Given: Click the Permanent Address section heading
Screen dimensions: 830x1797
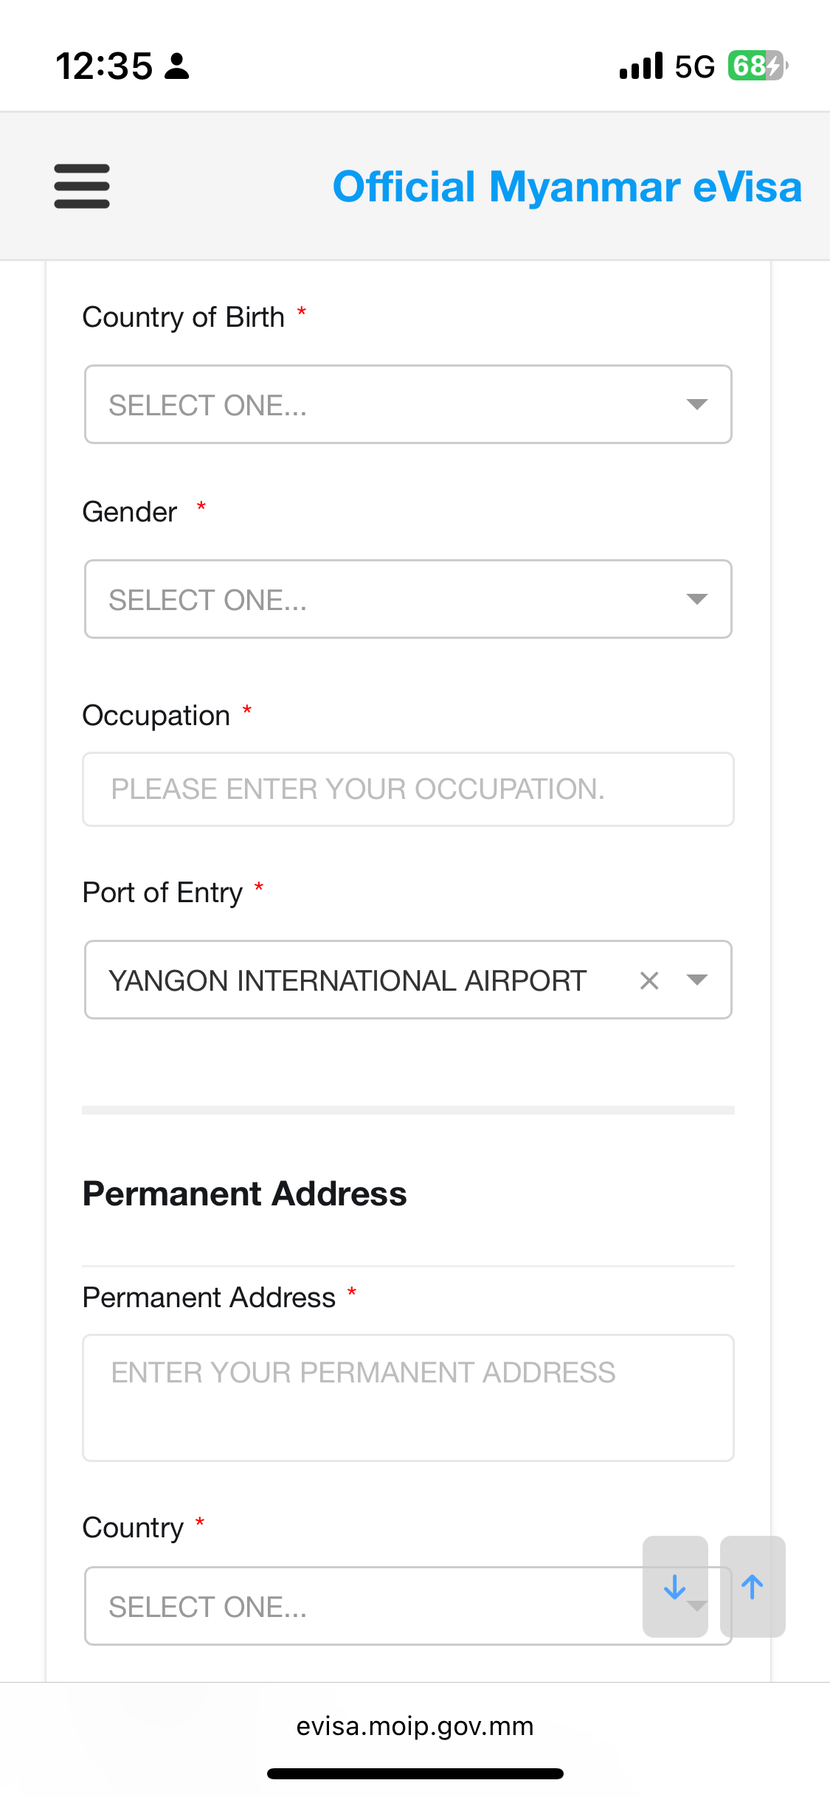Looking at the screenshot, I should point(244,1194).
